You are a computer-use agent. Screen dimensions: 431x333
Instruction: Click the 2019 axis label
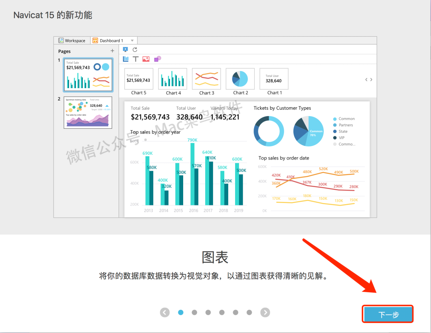pyautogui.click(x=239, y=211)
